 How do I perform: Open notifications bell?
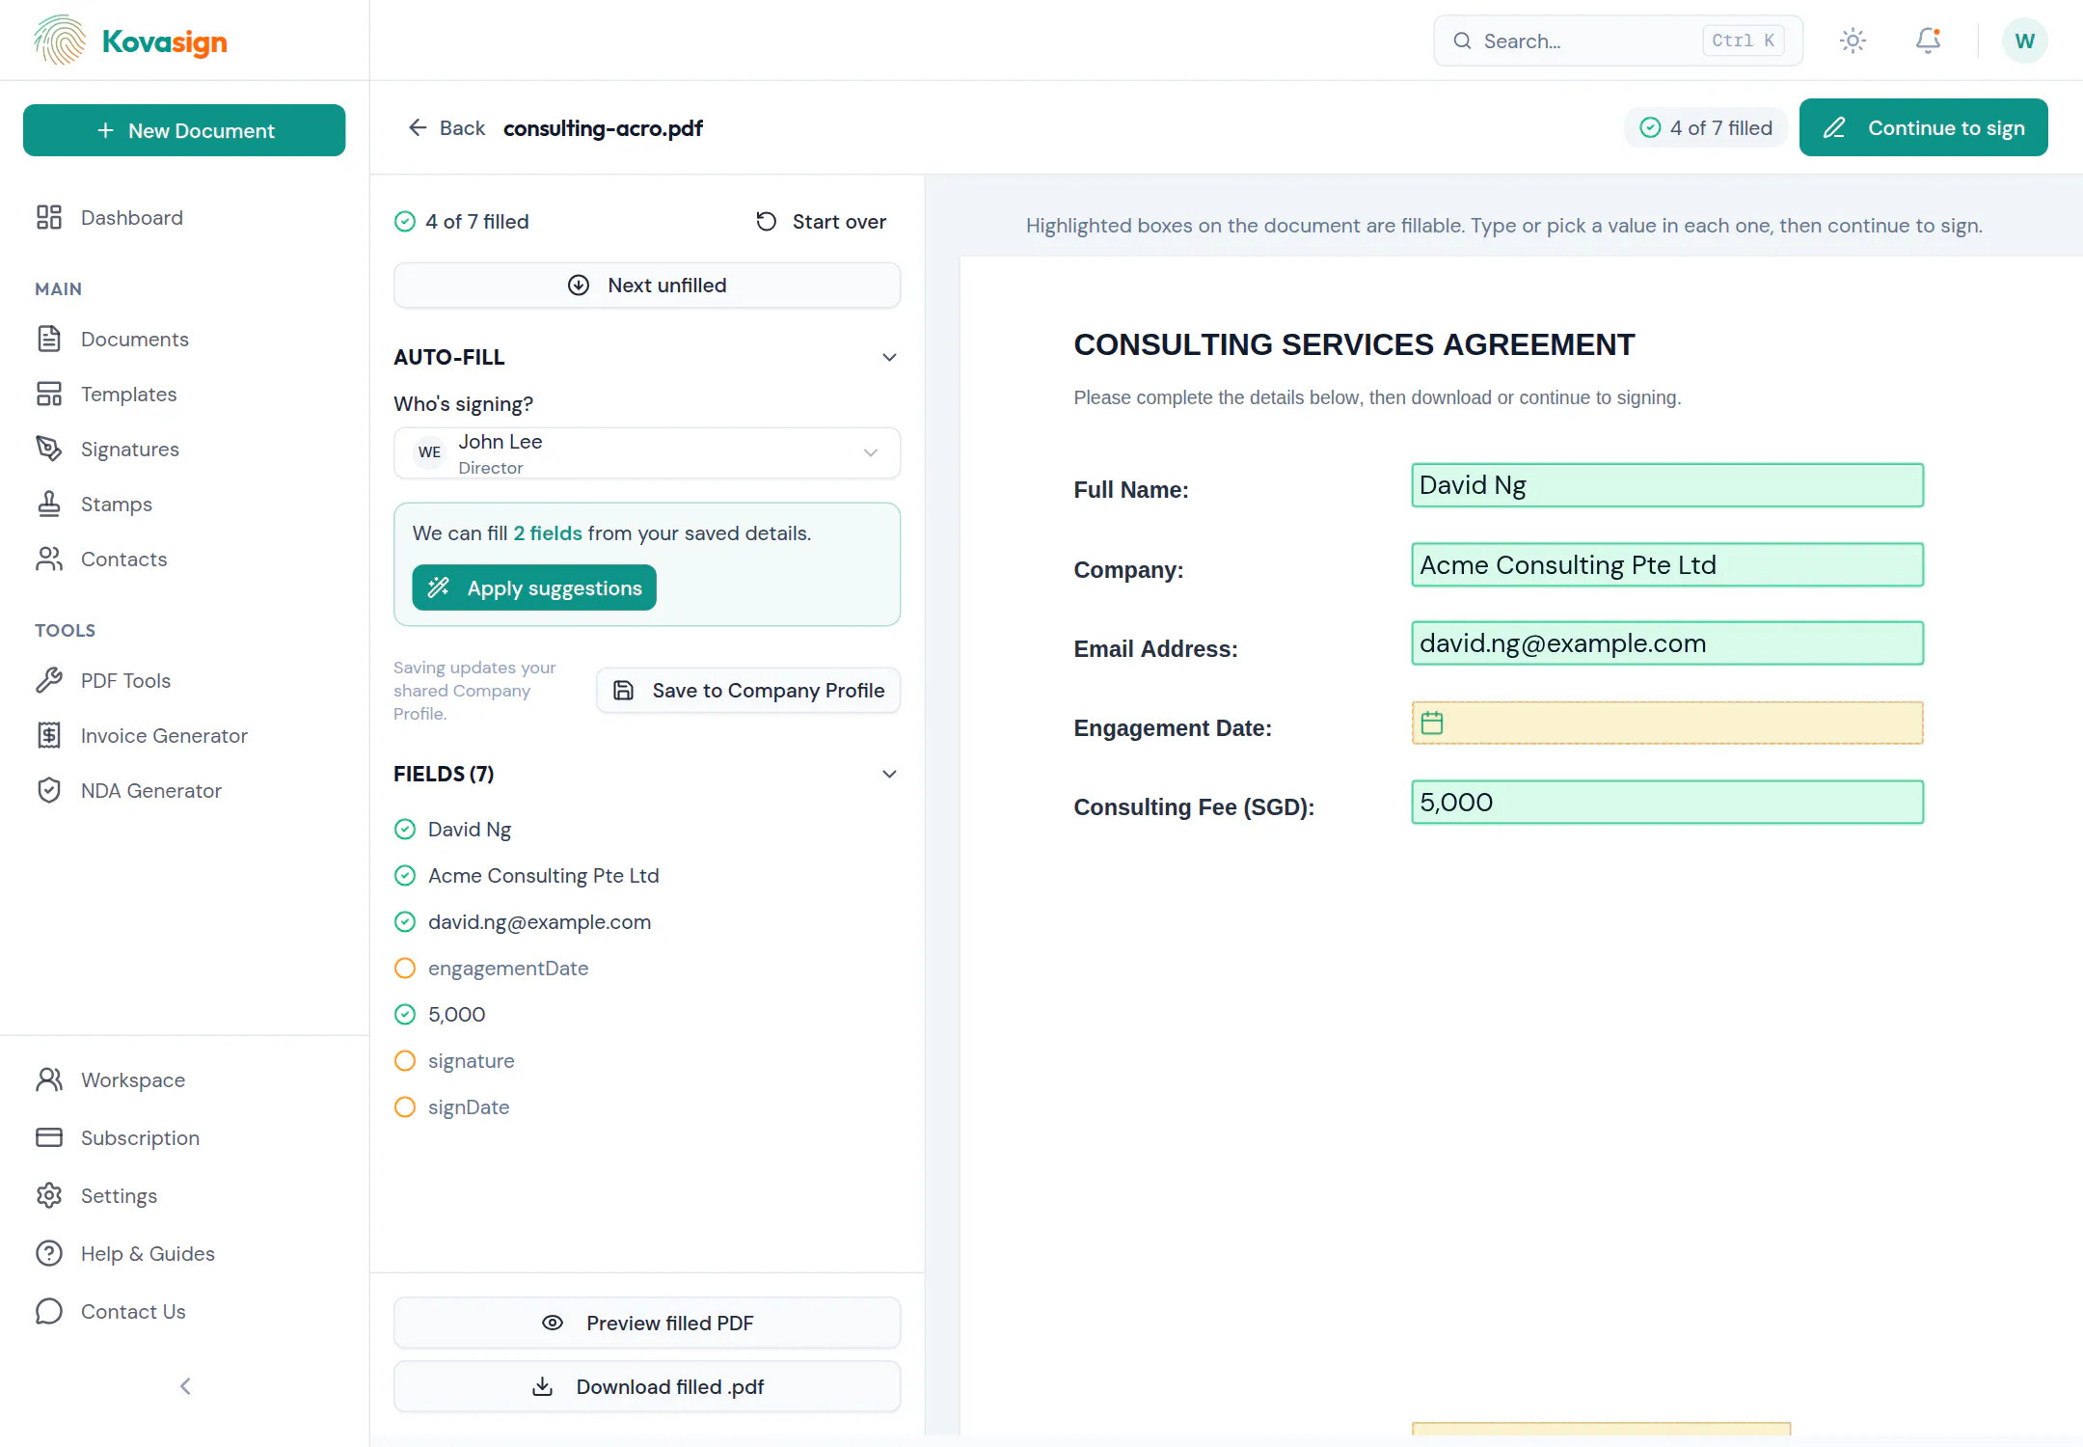click(1928, 41)
